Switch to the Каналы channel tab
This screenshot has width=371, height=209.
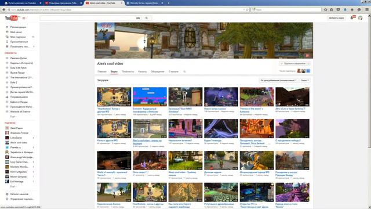tap(143, 71)
